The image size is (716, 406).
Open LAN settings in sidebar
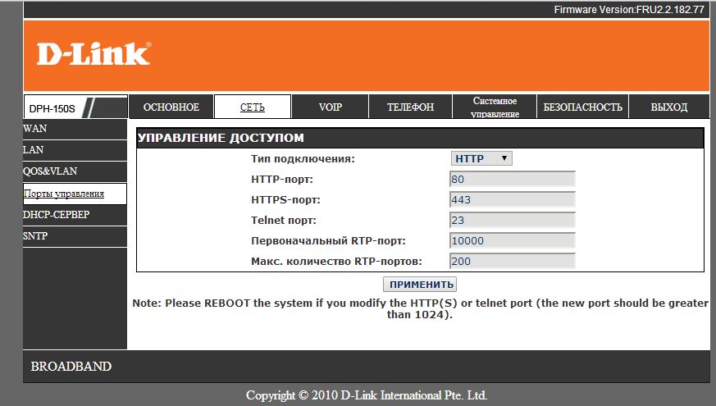click(x=75, y=150)
